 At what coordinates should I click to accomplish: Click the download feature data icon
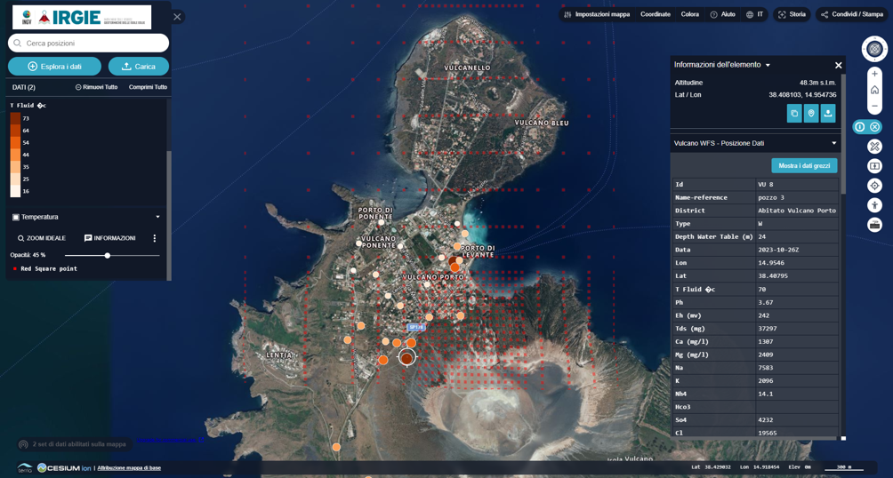[x=828, y=113]
